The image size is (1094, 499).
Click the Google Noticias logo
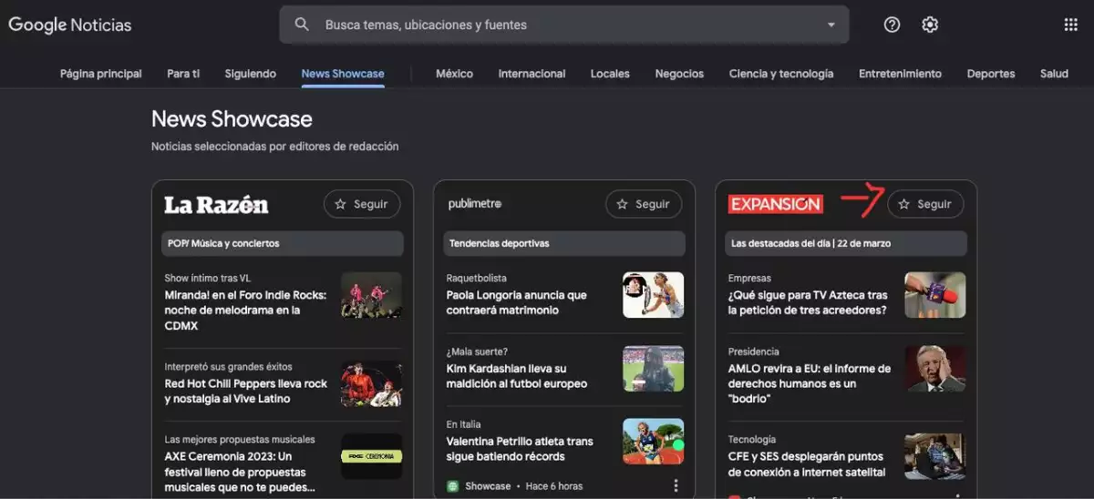70,25
